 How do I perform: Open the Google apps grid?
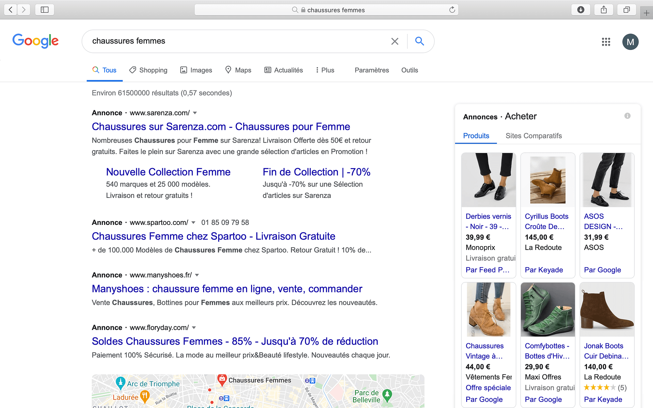606,42
